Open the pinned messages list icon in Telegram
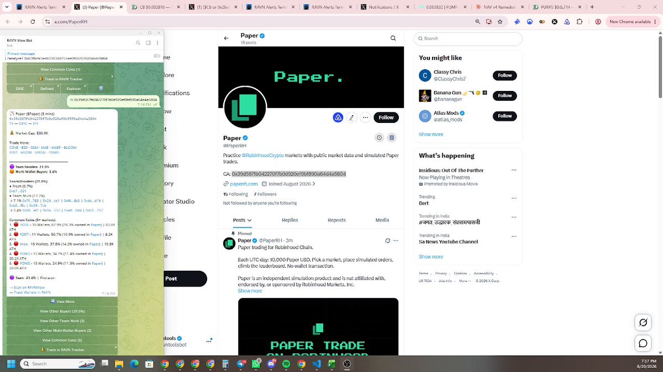 click(x=157, y=56)
